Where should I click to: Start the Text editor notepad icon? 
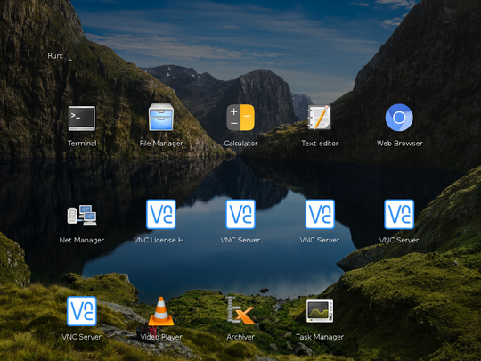[320, 118]
